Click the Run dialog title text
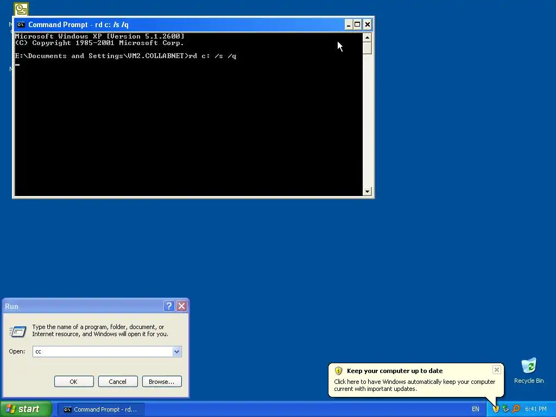 click(x=12, y=306)
